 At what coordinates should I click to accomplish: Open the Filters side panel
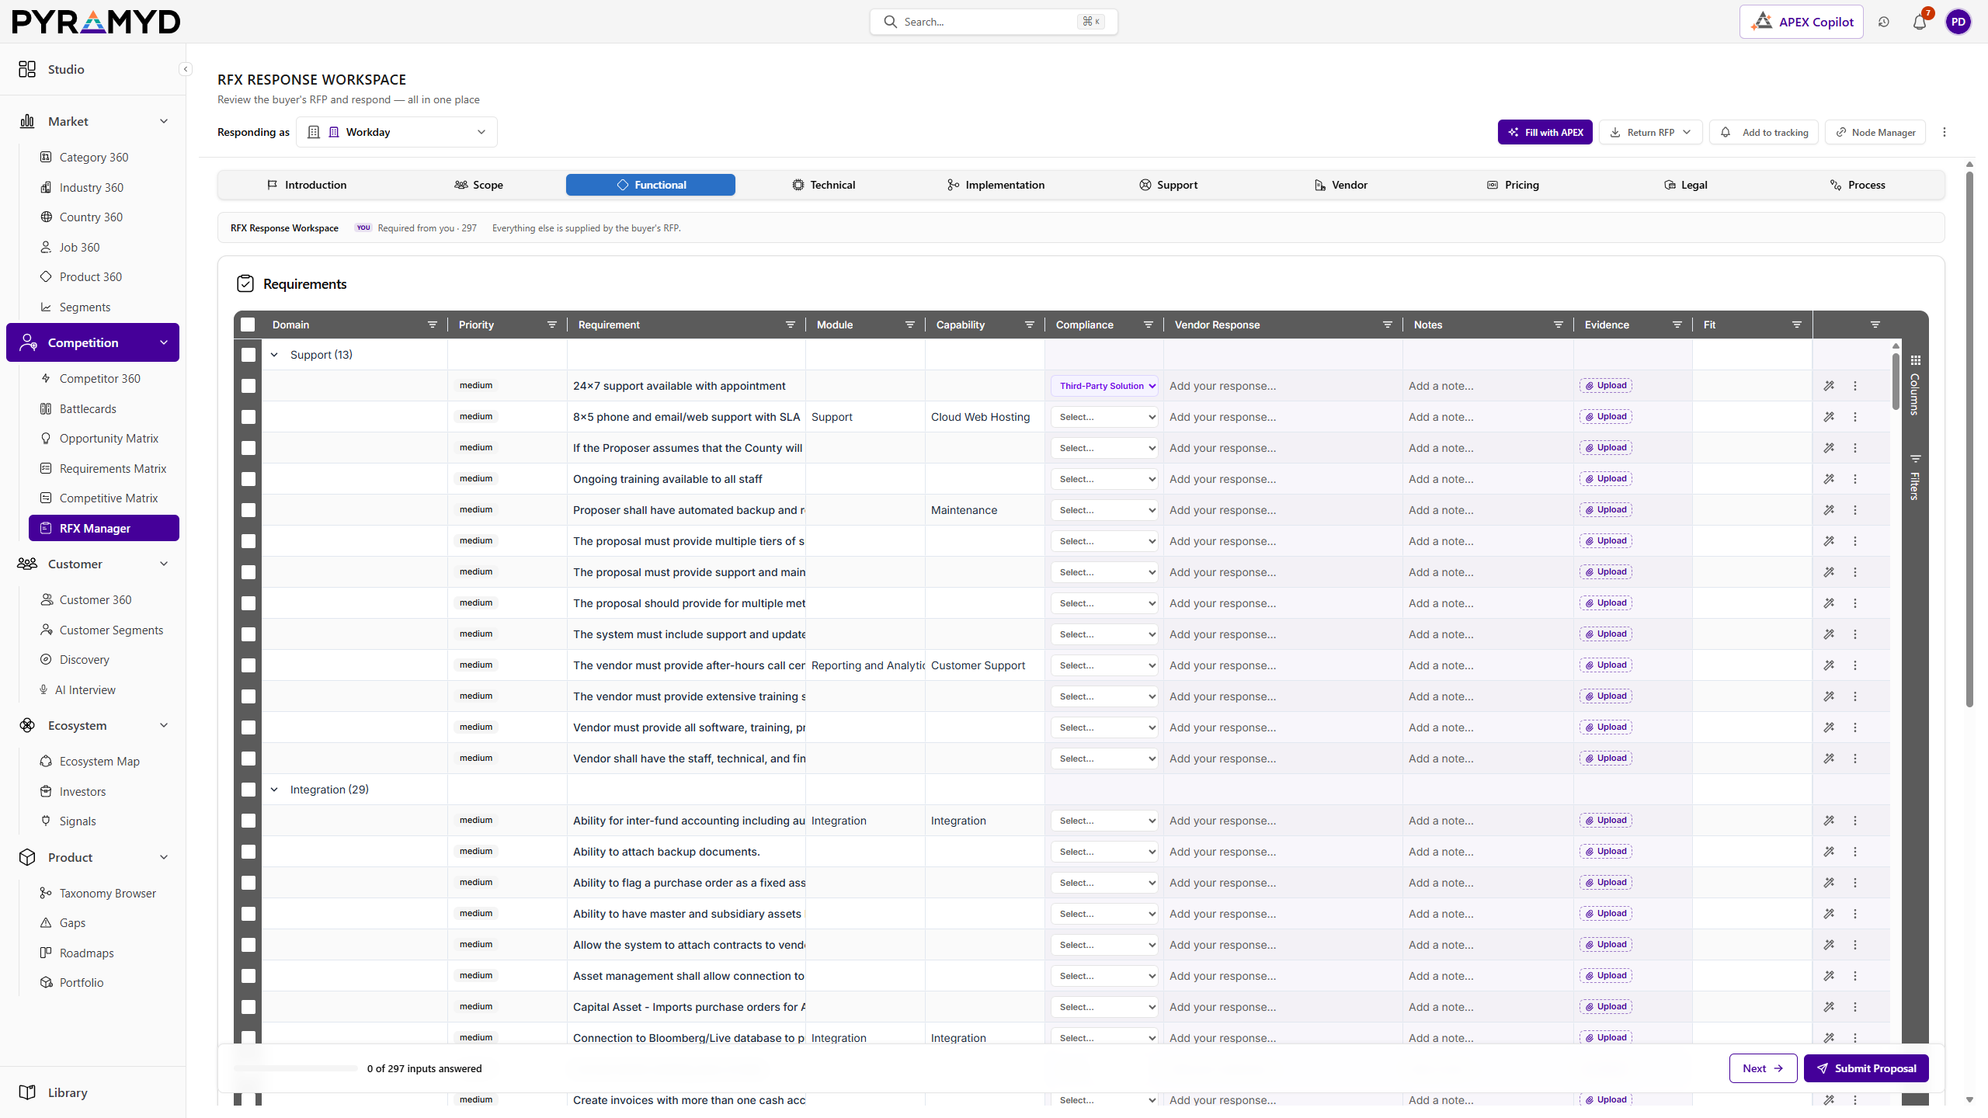point(1915,477)
